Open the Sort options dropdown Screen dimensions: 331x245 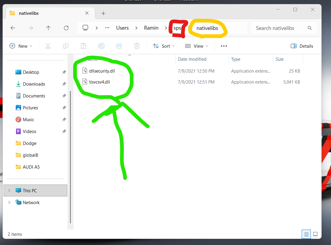164,46
